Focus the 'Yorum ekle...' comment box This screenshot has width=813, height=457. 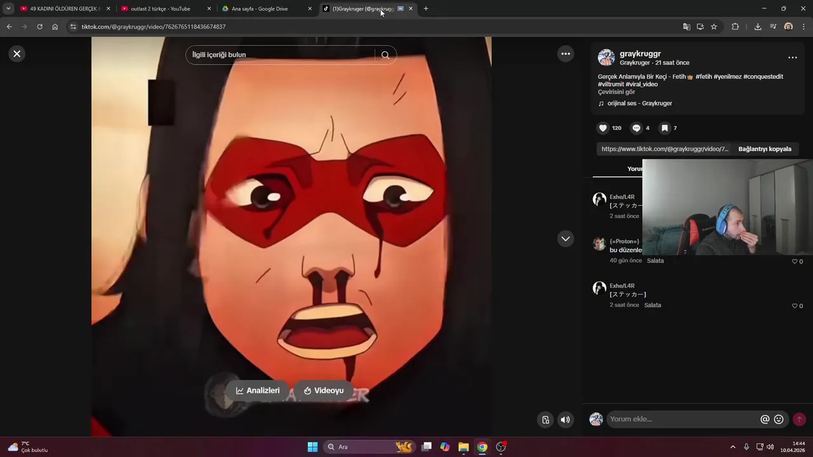pyautogui.click(x=683, y=420)
